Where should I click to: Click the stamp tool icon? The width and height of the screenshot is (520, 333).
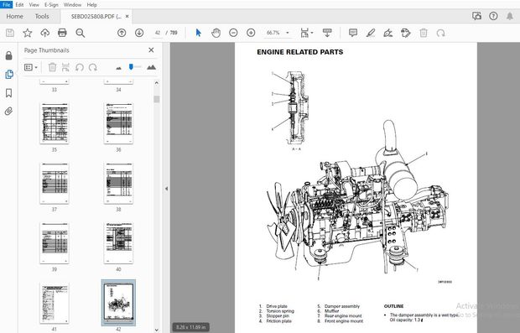(x=406, y=33)
